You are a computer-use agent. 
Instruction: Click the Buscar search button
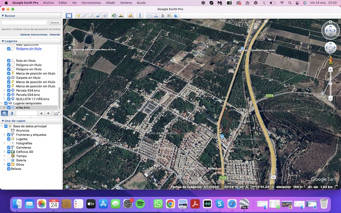55,23
